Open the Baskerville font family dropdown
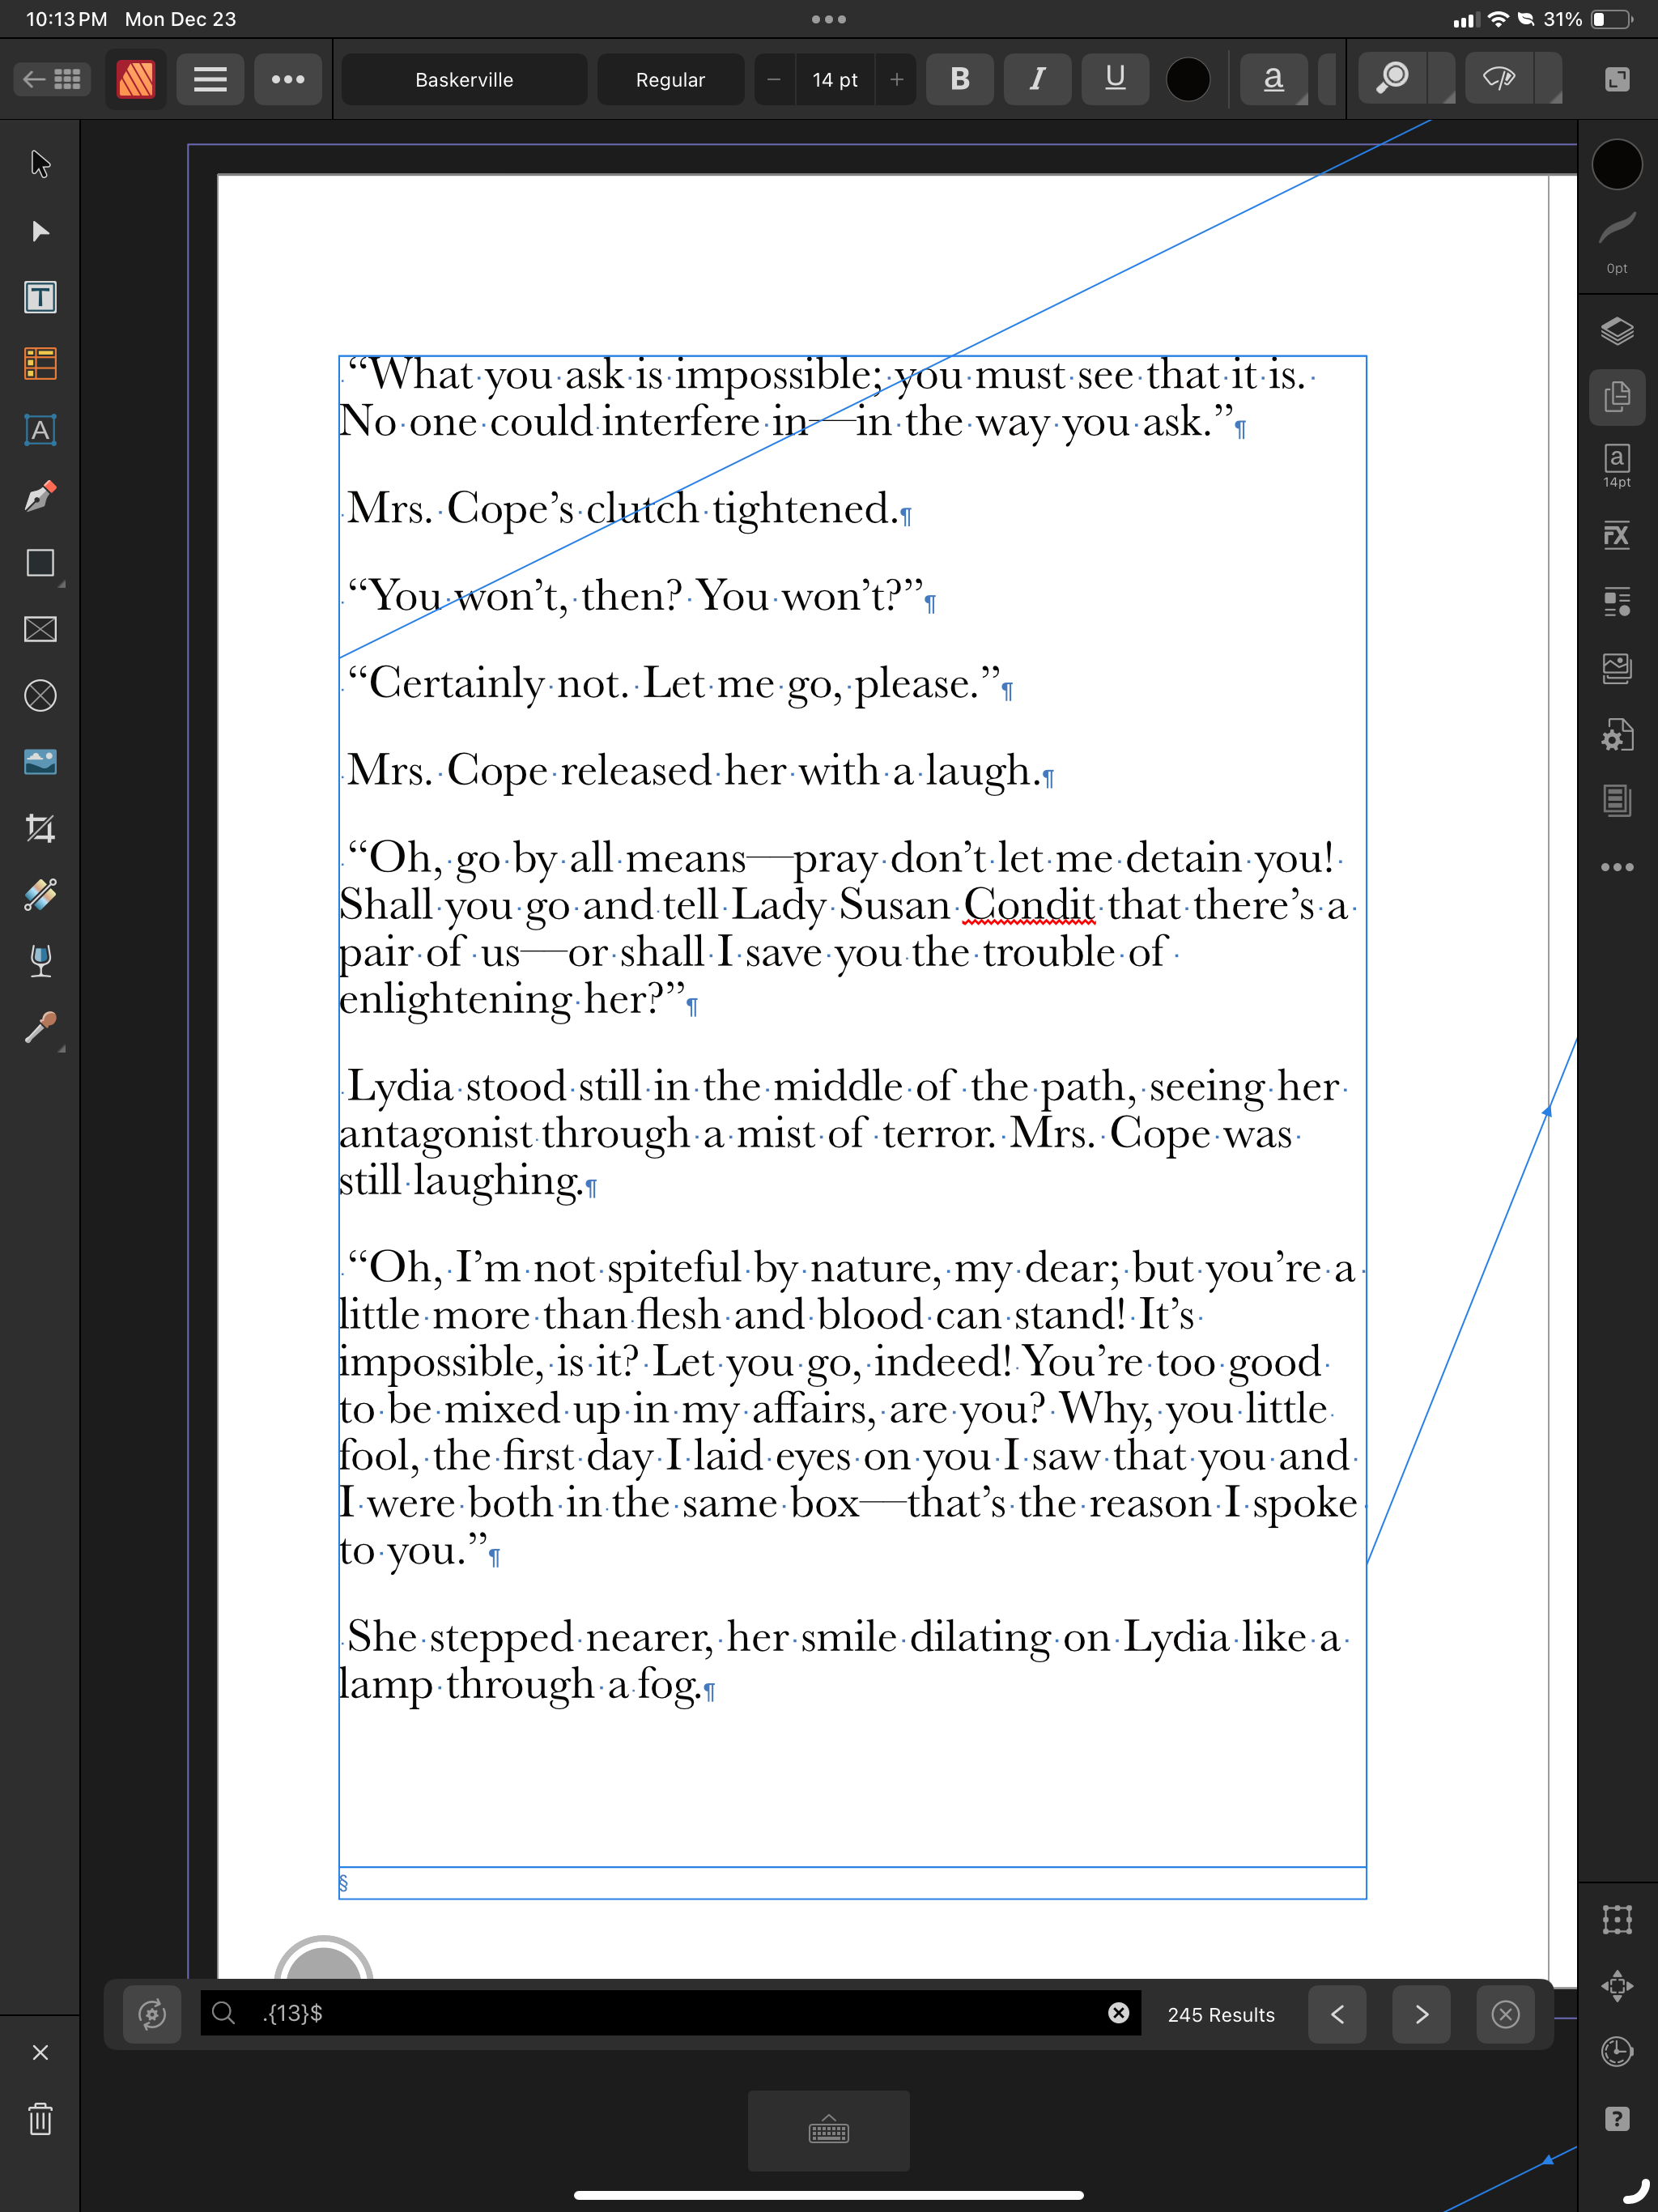Viewport: 1658px width, 2212px height. (x=464, y=80)
